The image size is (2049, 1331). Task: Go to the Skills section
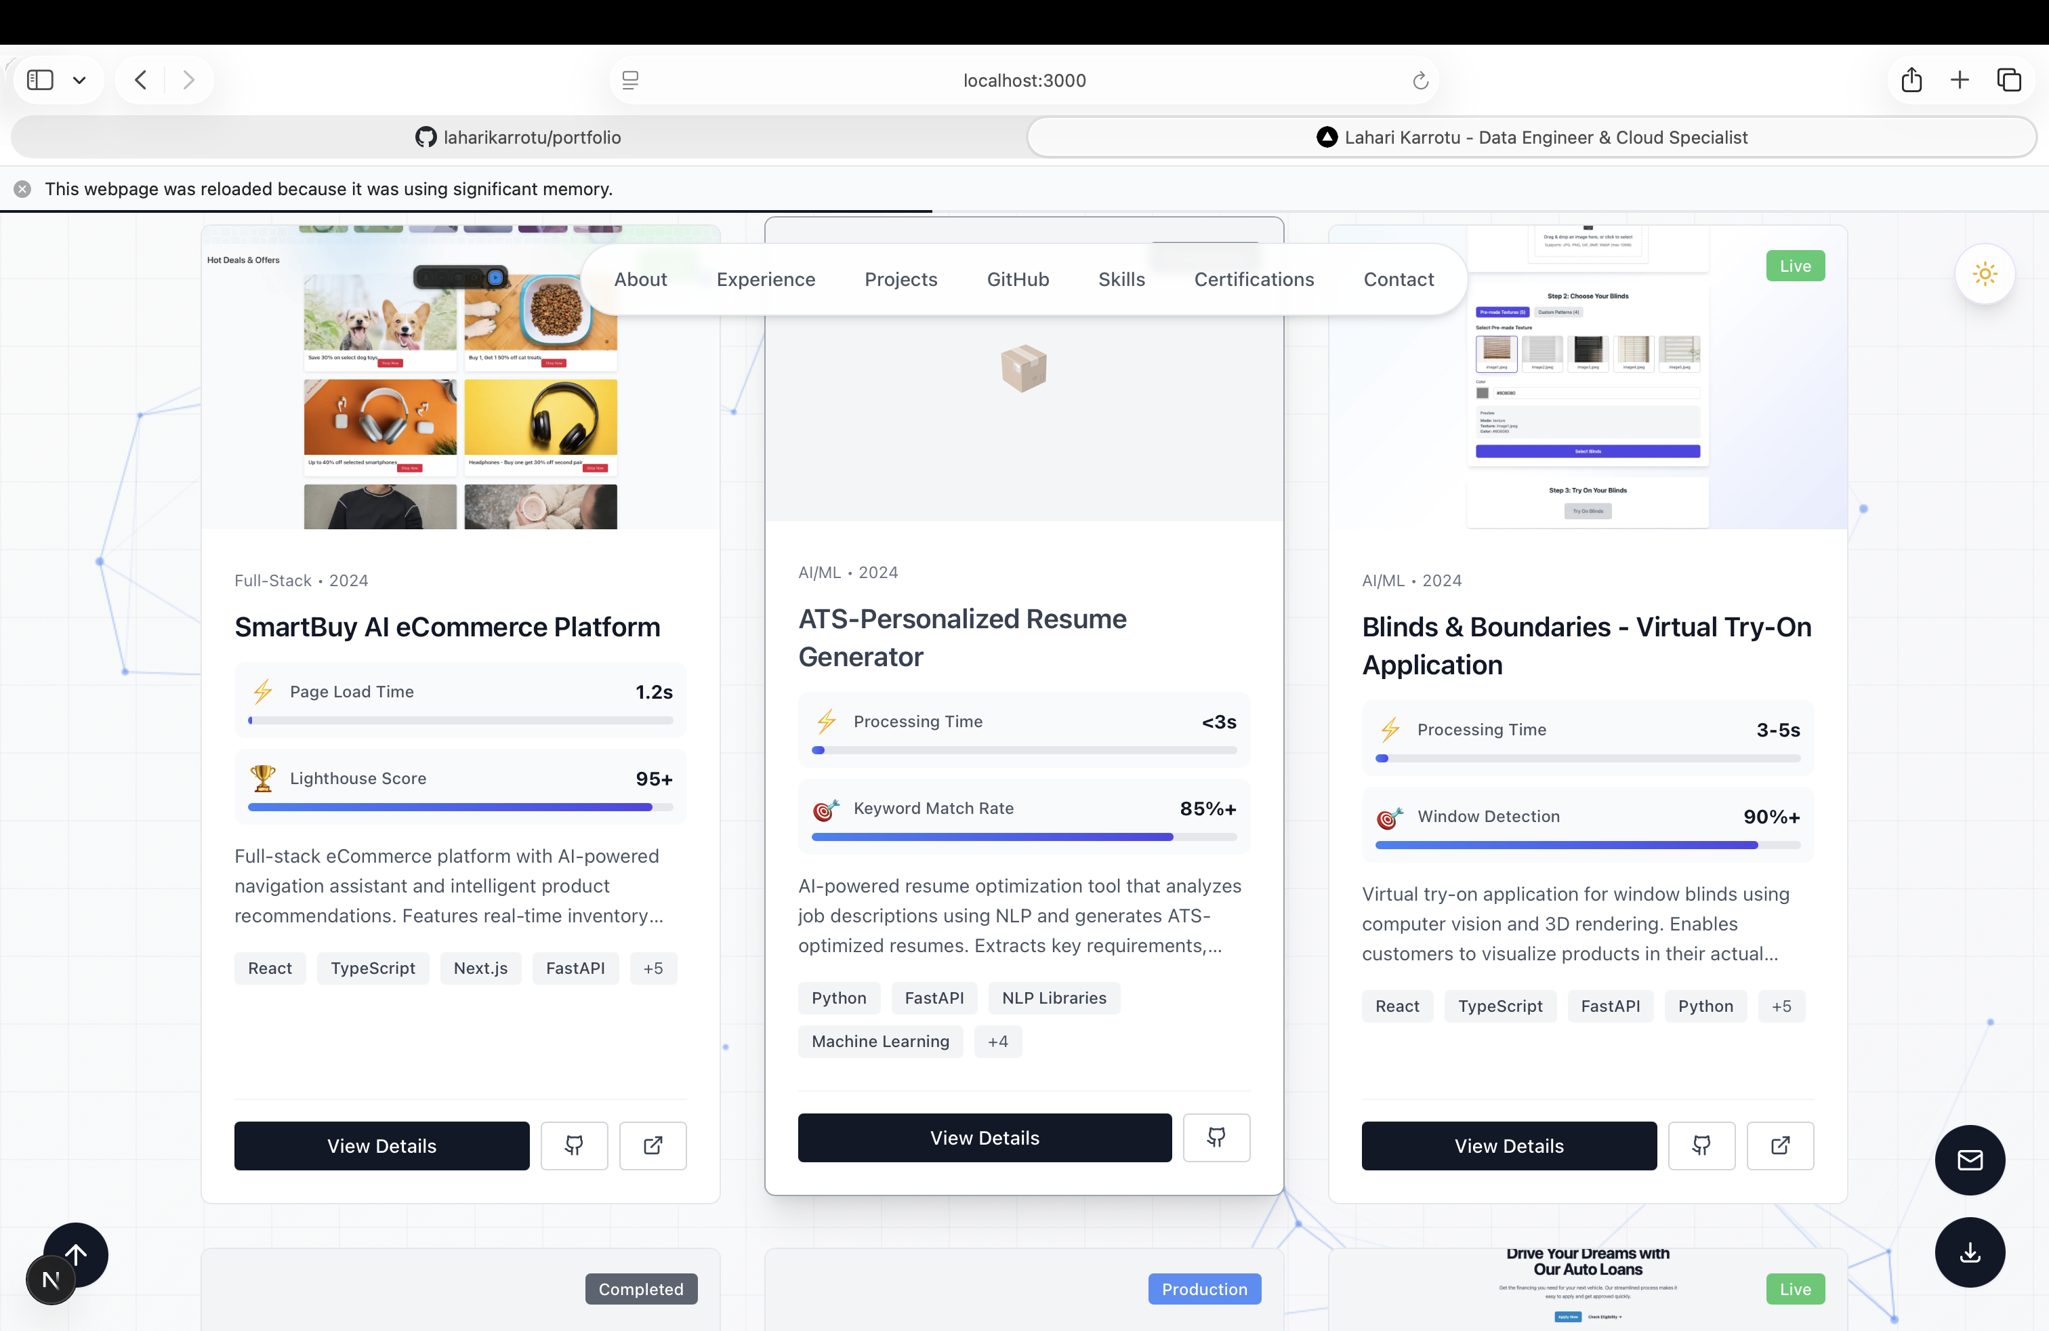coord(1121,279)
